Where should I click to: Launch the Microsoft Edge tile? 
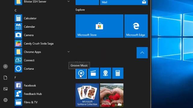(136, 26)
